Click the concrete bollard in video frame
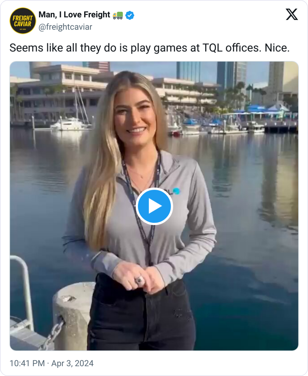The width and height of the screenshot is (308, 376). (73, 316)
